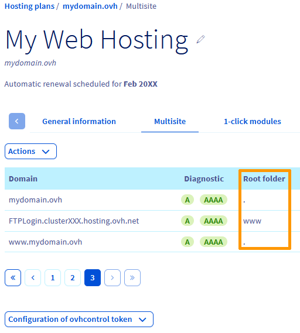Go to last page in pagination
The width and height of the screenshot is (300, 333).
tap(132, 277)
